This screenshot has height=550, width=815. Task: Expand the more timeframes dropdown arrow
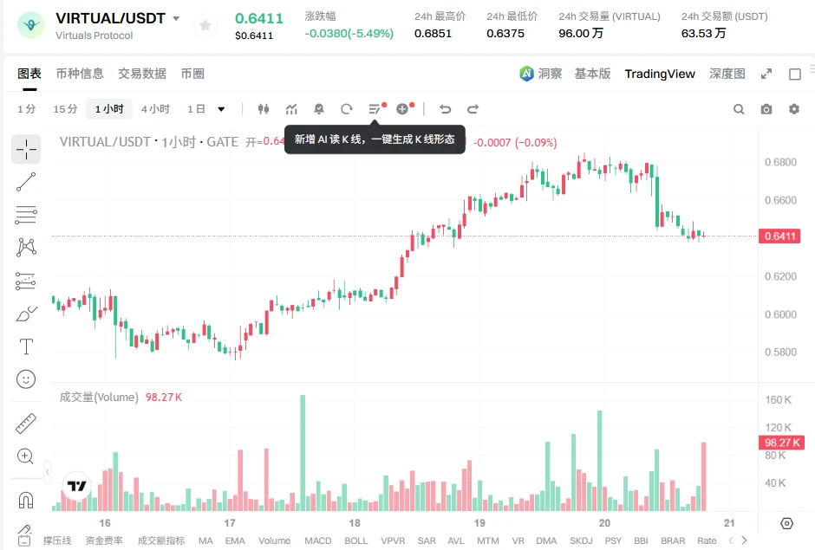point(221,109)
